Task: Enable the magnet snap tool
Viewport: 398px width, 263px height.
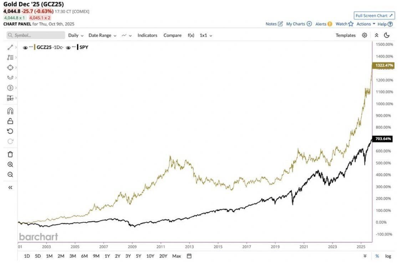Action: (10, 111)
